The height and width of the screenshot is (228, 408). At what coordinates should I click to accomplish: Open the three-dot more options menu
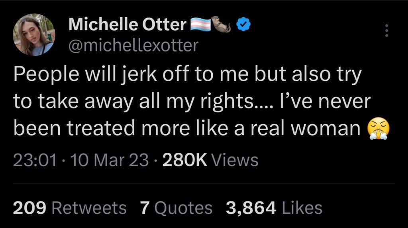point(385,31)
